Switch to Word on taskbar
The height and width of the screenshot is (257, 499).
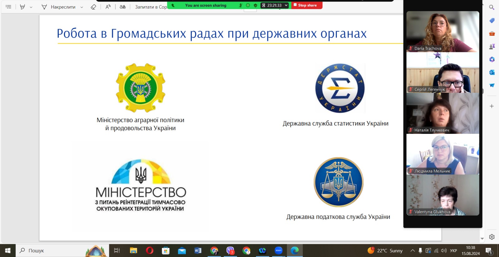click(x=198, y=250)
